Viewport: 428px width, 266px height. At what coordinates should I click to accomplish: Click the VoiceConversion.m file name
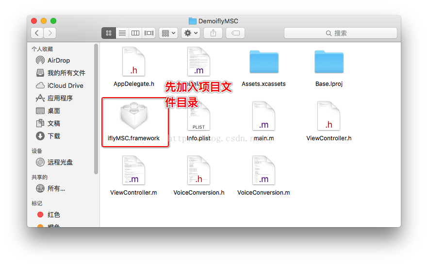[x=263, y=193]
